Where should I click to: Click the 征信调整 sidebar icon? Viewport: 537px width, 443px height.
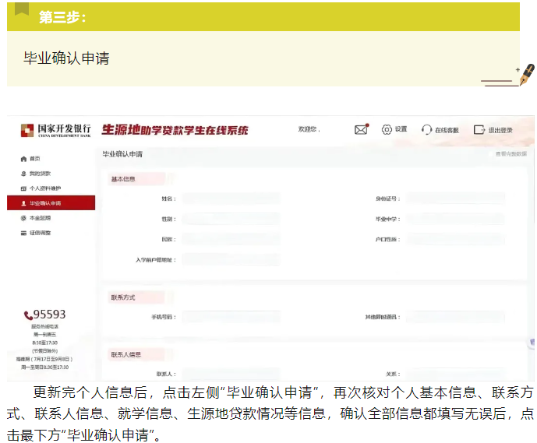point(23,233)
